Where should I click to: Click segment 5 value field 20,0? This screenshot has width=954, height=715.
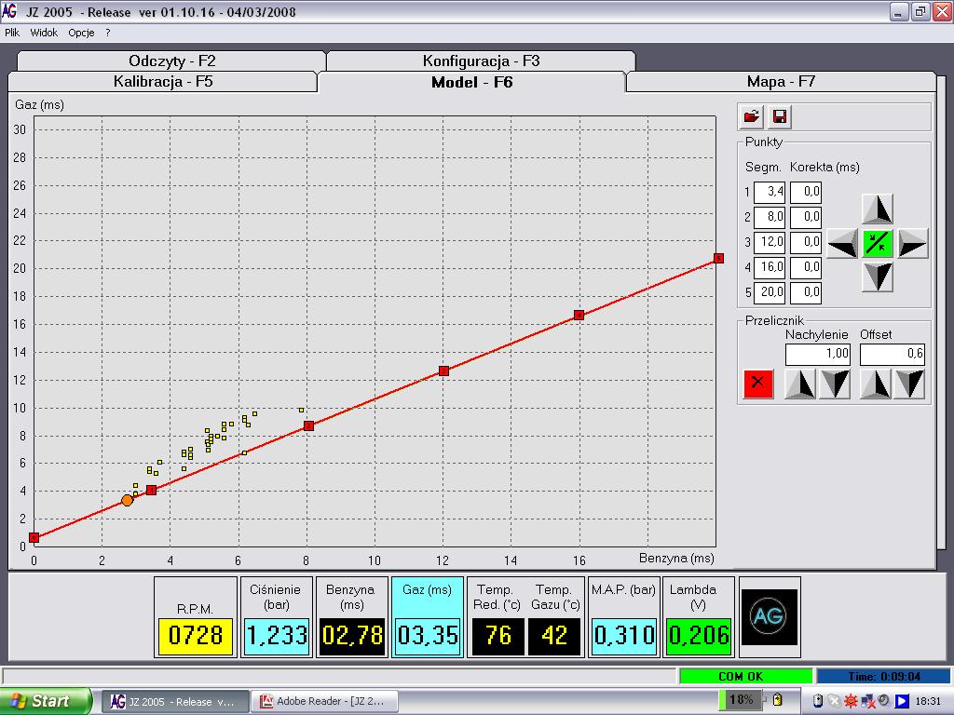pyautogui.click(x=770, y=292)
